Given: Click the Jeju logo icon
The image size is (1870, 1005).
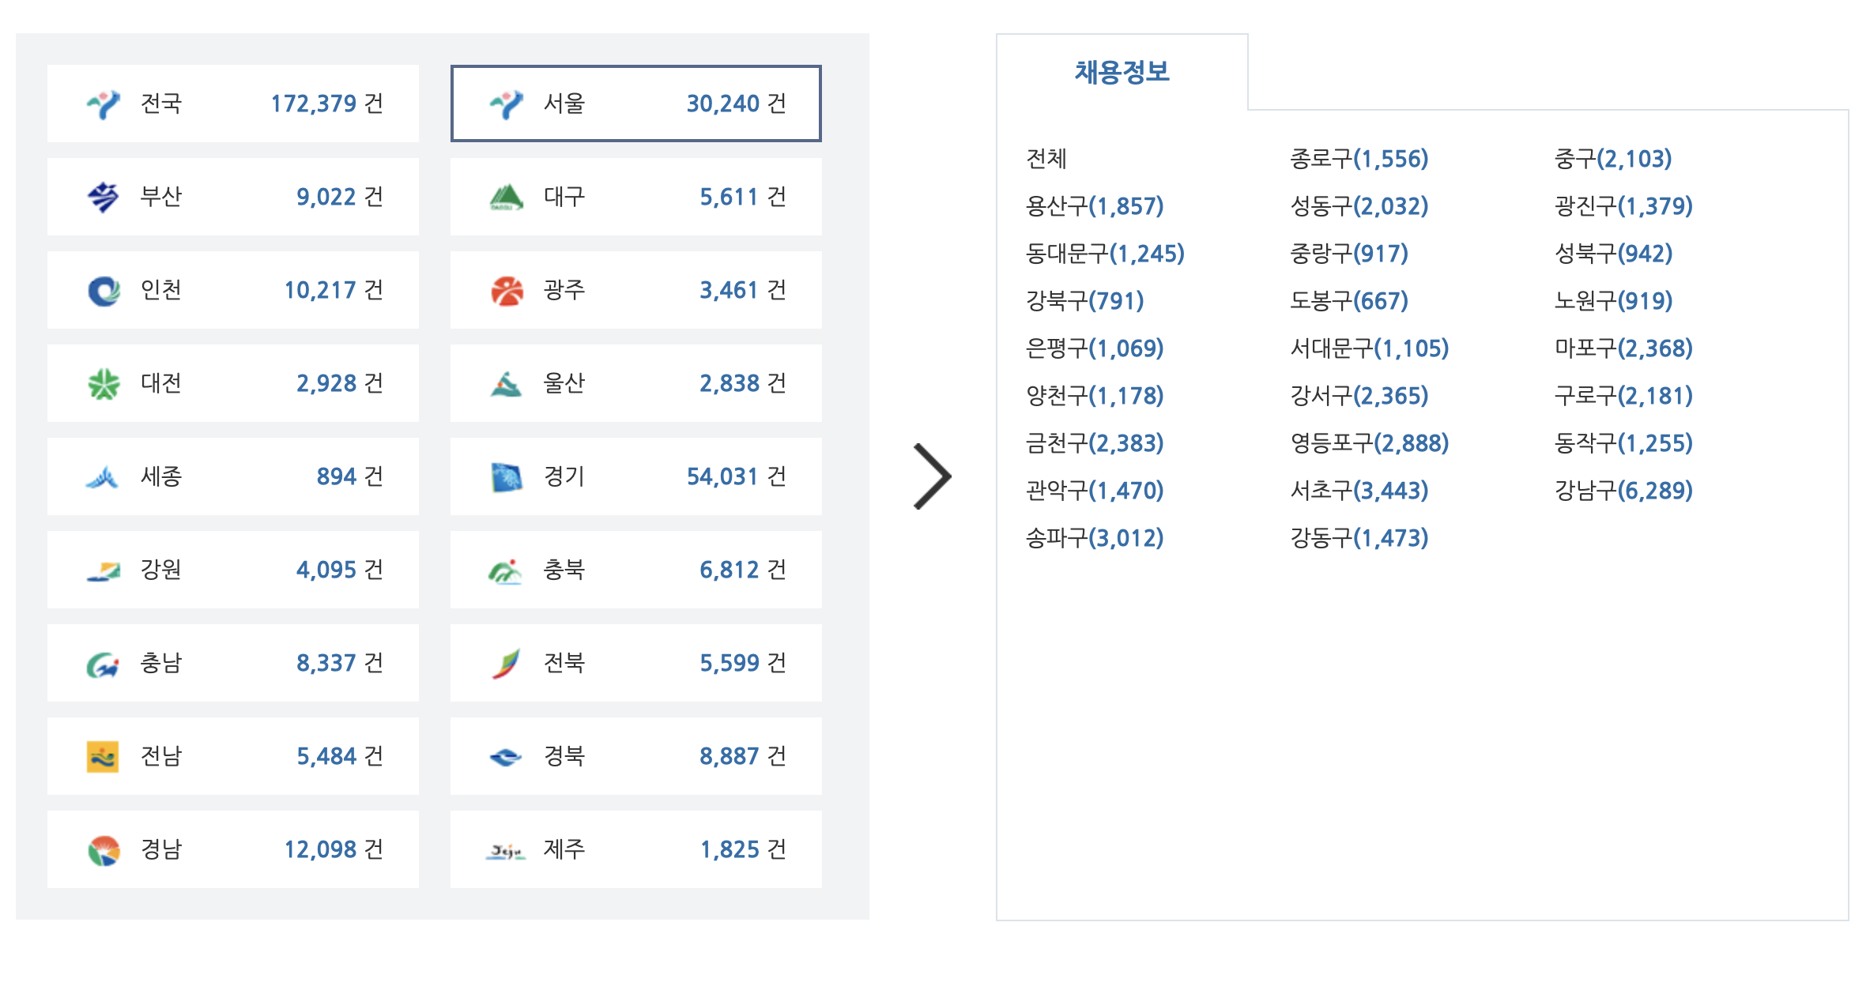Looking at the screenshot, I should coord(506,850).
